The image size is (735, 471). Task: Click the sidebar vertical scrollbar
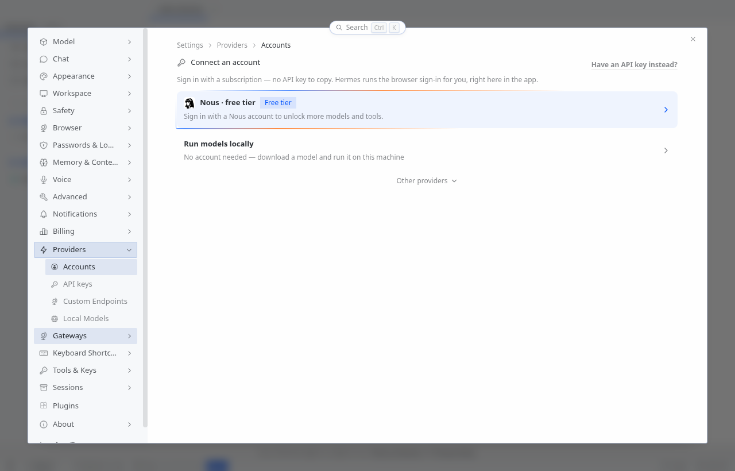pos(145,227)
